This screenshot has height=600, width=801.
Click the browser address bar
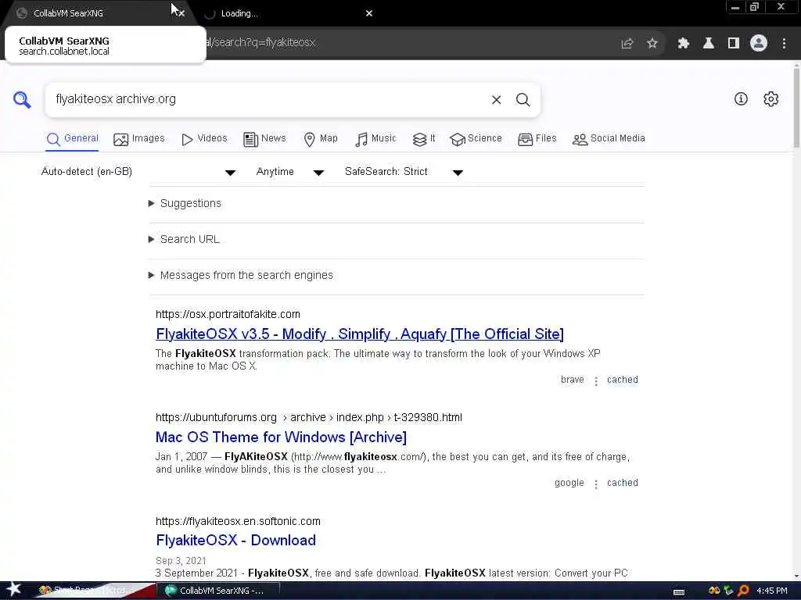pos(408,43)
